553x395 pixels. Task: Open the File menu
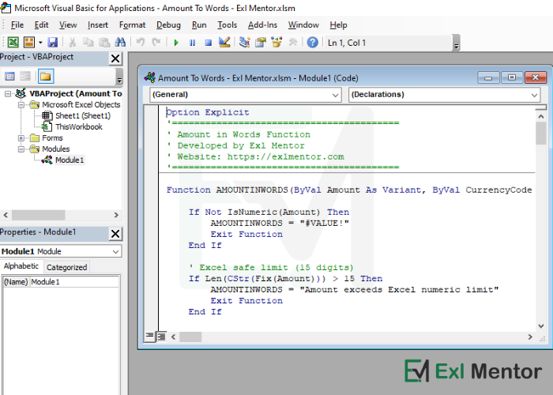[x=17, y=25]
